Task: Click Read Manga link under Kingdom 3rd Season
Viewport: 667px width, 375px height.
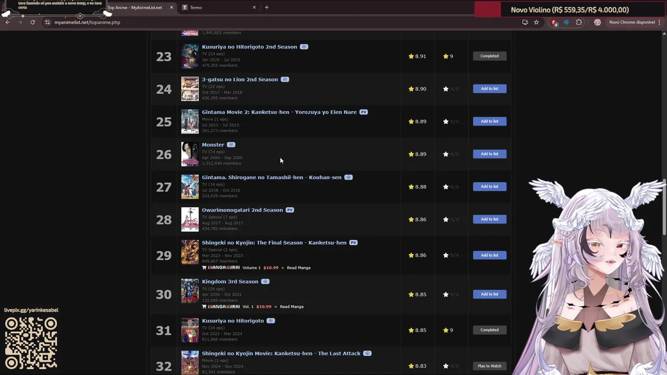Action: point(291,307)
